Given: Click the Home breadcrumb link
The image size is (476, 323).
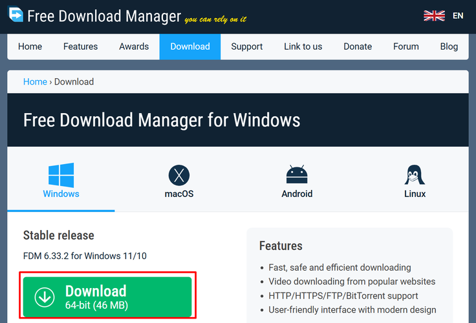Looking at the screenshot, I should click(35, 82).
